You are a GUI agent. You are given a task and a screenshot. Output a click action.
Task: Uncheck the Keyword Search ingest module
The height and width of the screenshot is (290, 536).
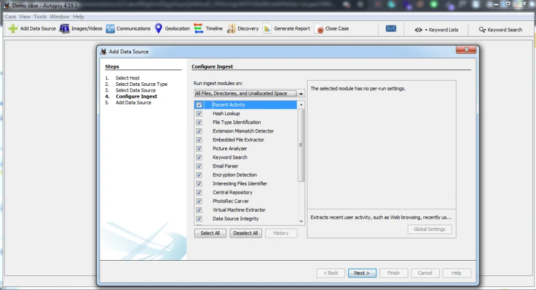199,158
